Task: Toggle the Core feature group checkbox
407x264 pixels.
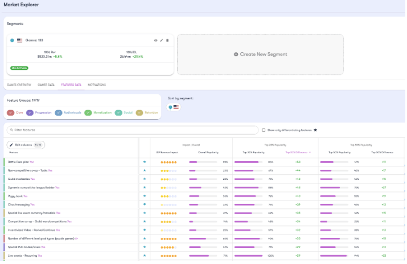Action: point(11,112)
